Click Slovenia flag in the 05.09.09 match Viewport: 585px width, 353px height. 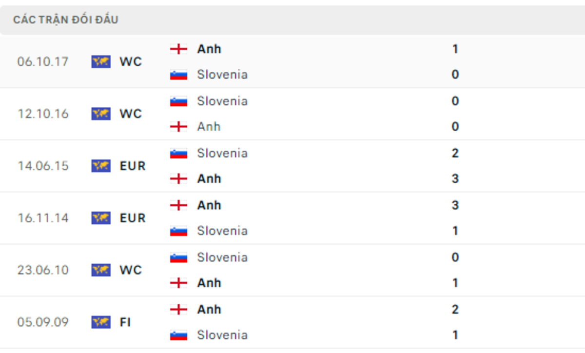coord(178,335)
